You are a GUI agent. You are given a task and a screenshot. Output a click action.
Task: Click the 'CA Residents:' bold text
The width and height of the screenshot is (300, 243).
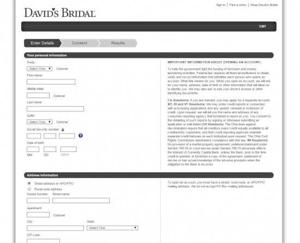click(x=178, y=100)
